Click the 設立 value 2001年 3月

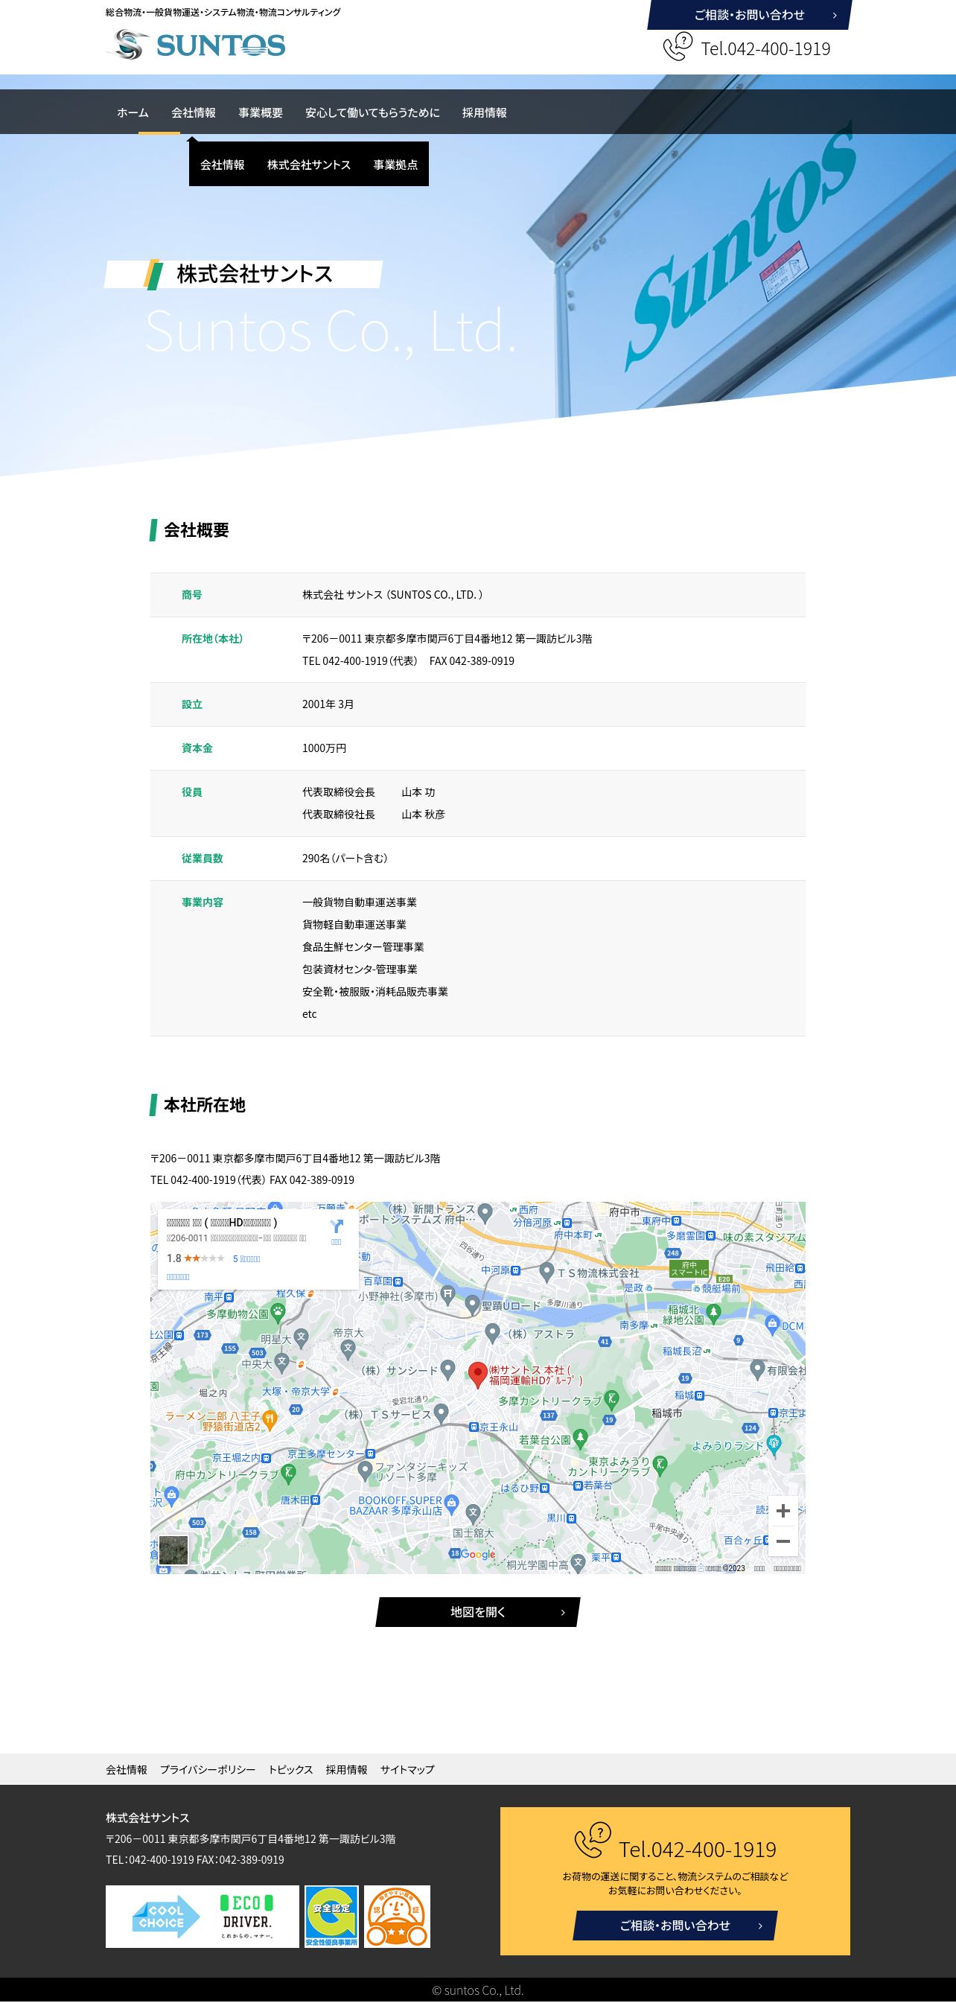pyautogui.click(x=328, y=704)
